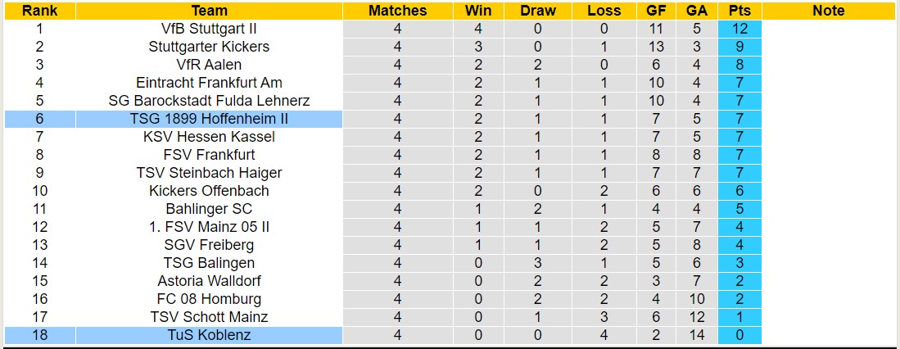Image resolution: width=900 pixels, height=349 pixels.
Task: Click the VfR Aalen team link
Action: click(x=209, y=65)
